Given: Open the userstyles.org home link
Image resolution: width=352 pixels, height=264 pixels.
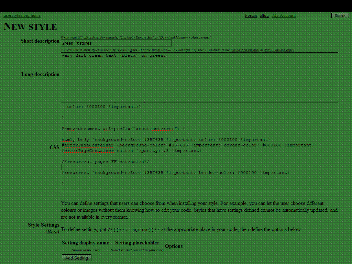Looking at the screenshot, I should pos(22,15).
